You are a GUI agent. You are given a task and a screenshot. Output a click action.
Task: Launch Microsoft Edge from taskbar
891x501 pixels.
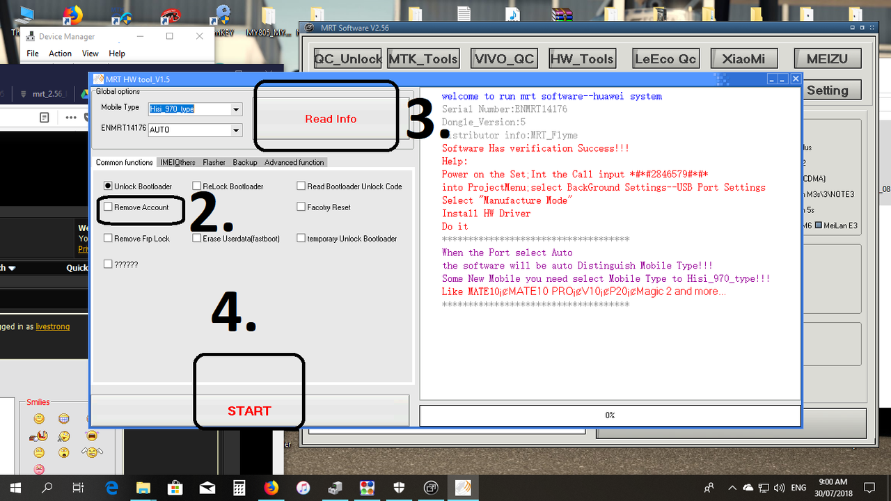(x=111, y=487)
